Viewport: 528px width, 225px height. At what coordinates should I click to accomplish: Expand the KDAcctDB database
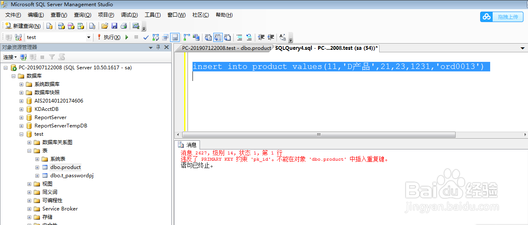[21, 109]
